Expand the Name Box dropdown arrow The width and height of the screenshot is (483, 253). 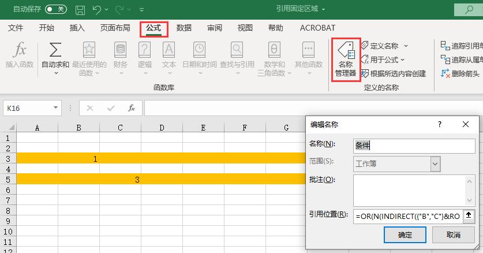[56, 108]
